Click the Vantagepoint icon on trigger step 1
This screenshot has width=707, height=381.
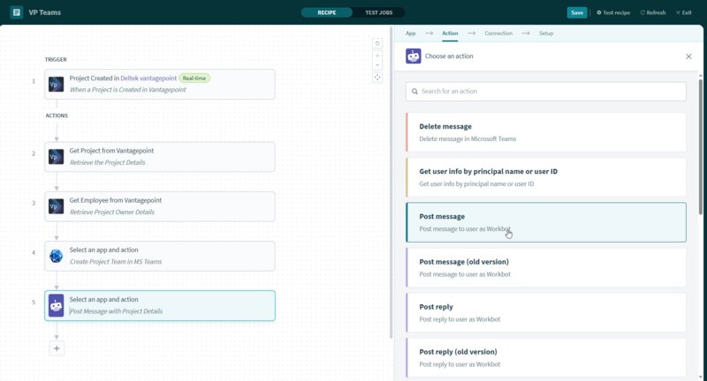click(56, 86)
